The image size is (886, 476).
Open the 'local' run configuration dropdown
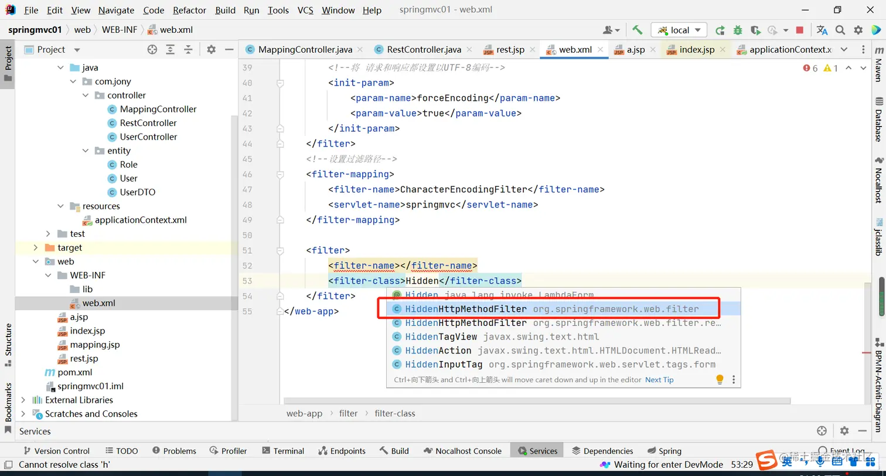tap(679, 30)
